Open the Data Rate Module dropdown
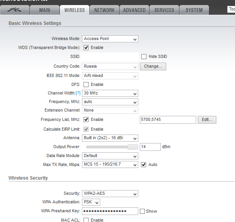 pos(110,156)
